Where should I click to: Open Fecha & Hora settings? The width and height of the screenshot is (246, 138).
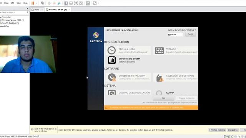coord(128,50)
